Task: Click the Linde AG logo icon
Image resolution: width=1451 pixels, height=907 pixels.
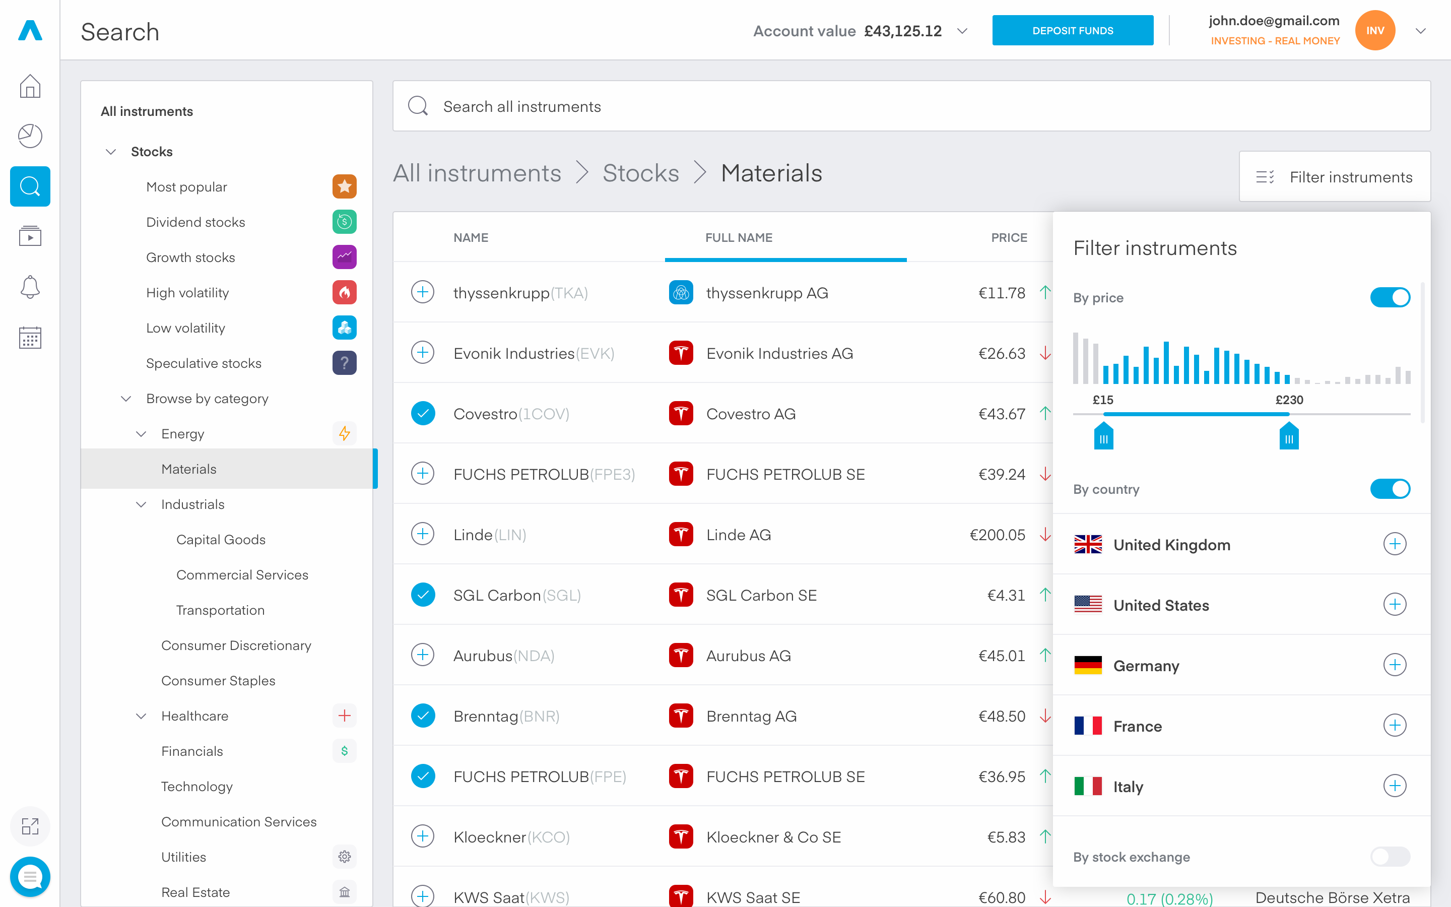Action: click(x=681, y=535)
